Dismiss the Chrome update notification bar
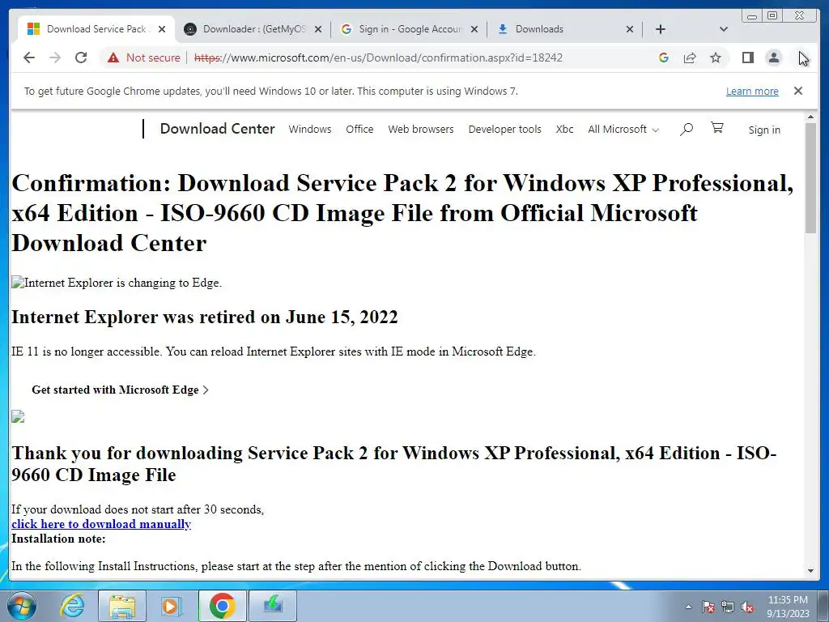This screenshot has width=829, height=622. click(x=798, y=91)
